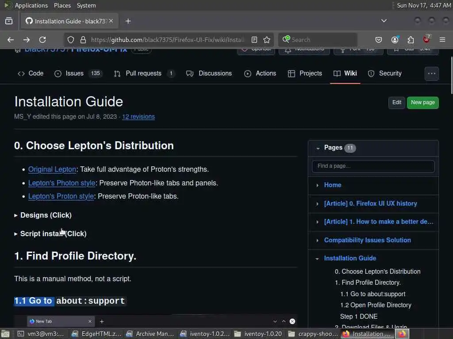The width and height of the screenshot is (453, 339).
Task: Open the Discussions tab
Action: click(x=209, y=74)
